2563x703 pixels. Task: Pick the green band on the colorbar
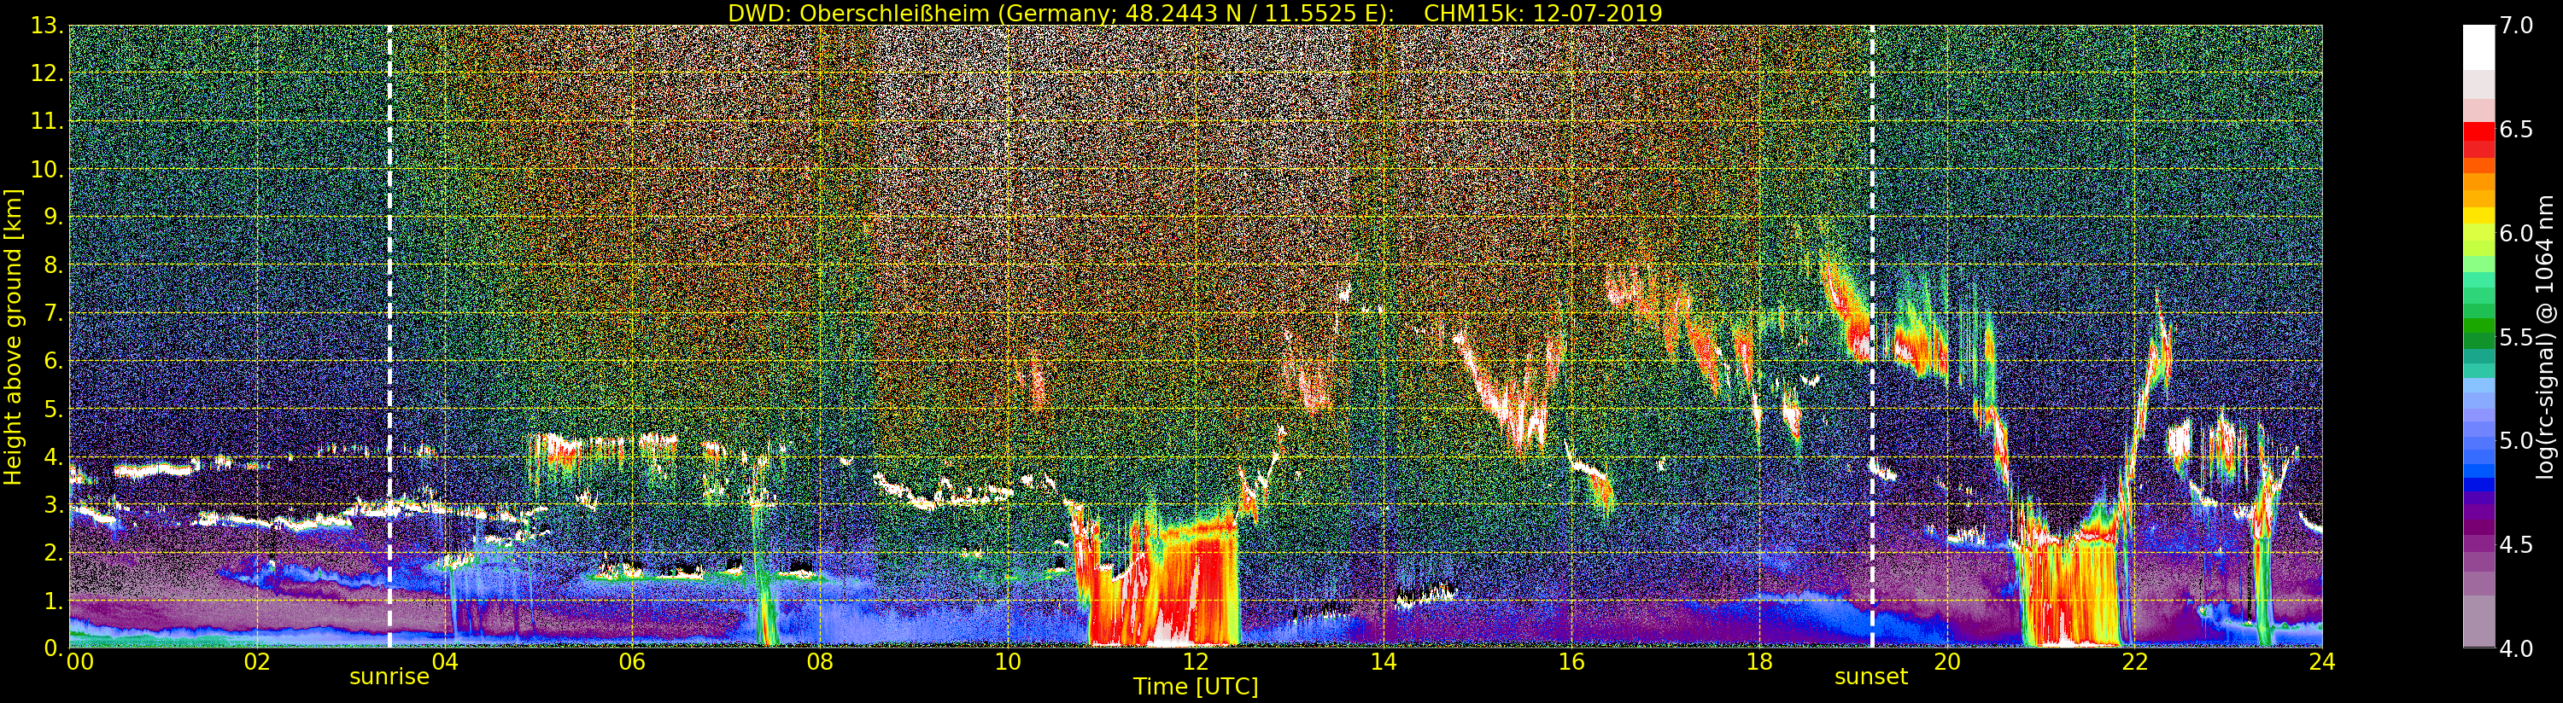pos(2478,326)
